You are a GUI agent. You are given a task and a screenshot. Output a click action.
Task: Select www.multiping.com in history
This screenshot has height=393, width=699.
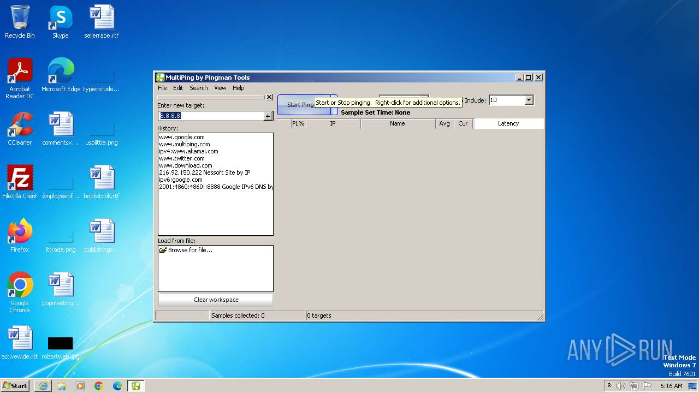pos(185,145)
